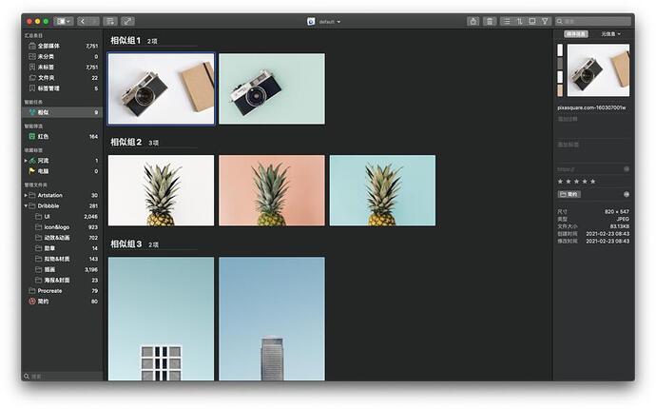Click the back navigation arrow
This screenshot has height=409, width=656.
click(84, 21)
